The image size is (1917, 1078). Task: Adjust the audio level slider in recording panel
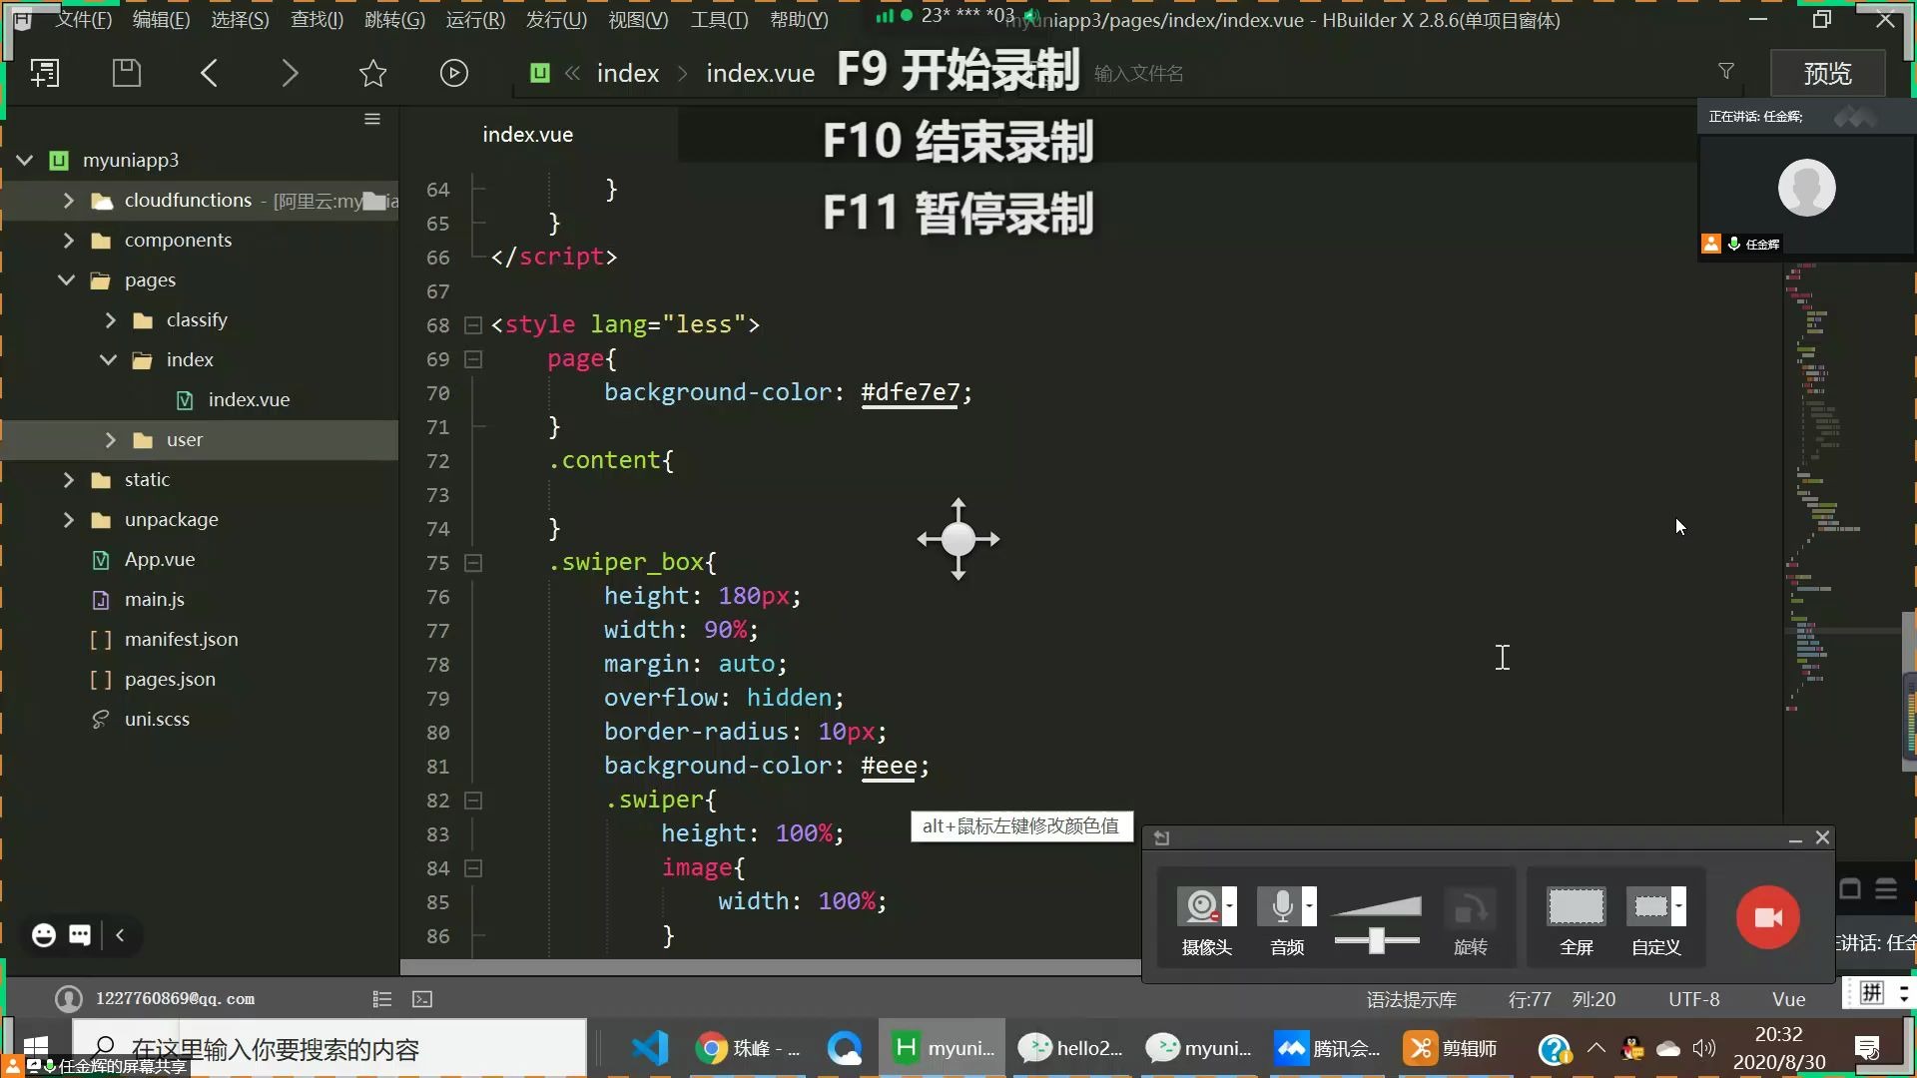point(1376,938)
